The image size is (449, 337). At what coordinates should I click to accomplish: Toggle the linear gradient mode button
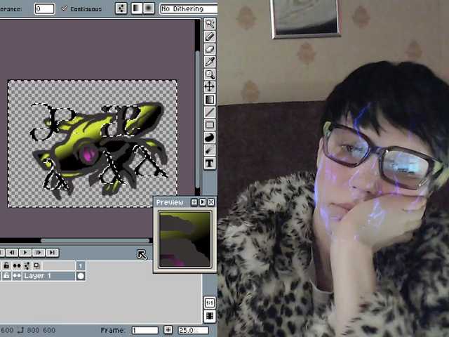point(136,8)
